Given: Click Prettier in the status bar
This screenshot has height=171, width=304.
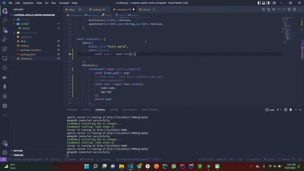Looking at the screenshot, I should pos(284,160).
